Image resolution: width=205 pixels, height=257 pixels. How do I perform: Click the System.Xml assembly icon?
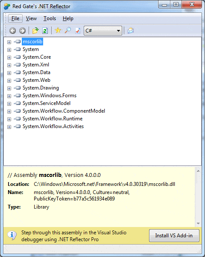18,65
